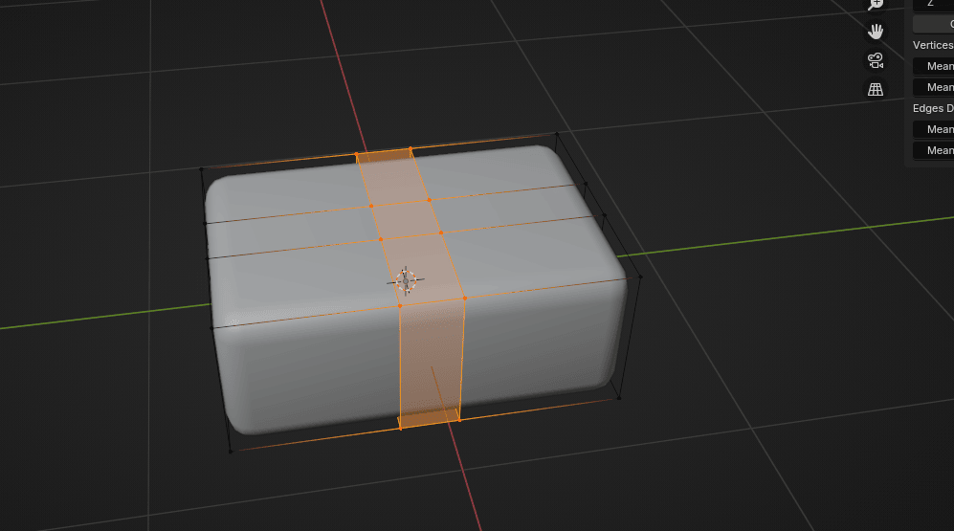Switch perspective/orthographic with the grid icon
Screen dimensions: 954x531
click(875, 89)
